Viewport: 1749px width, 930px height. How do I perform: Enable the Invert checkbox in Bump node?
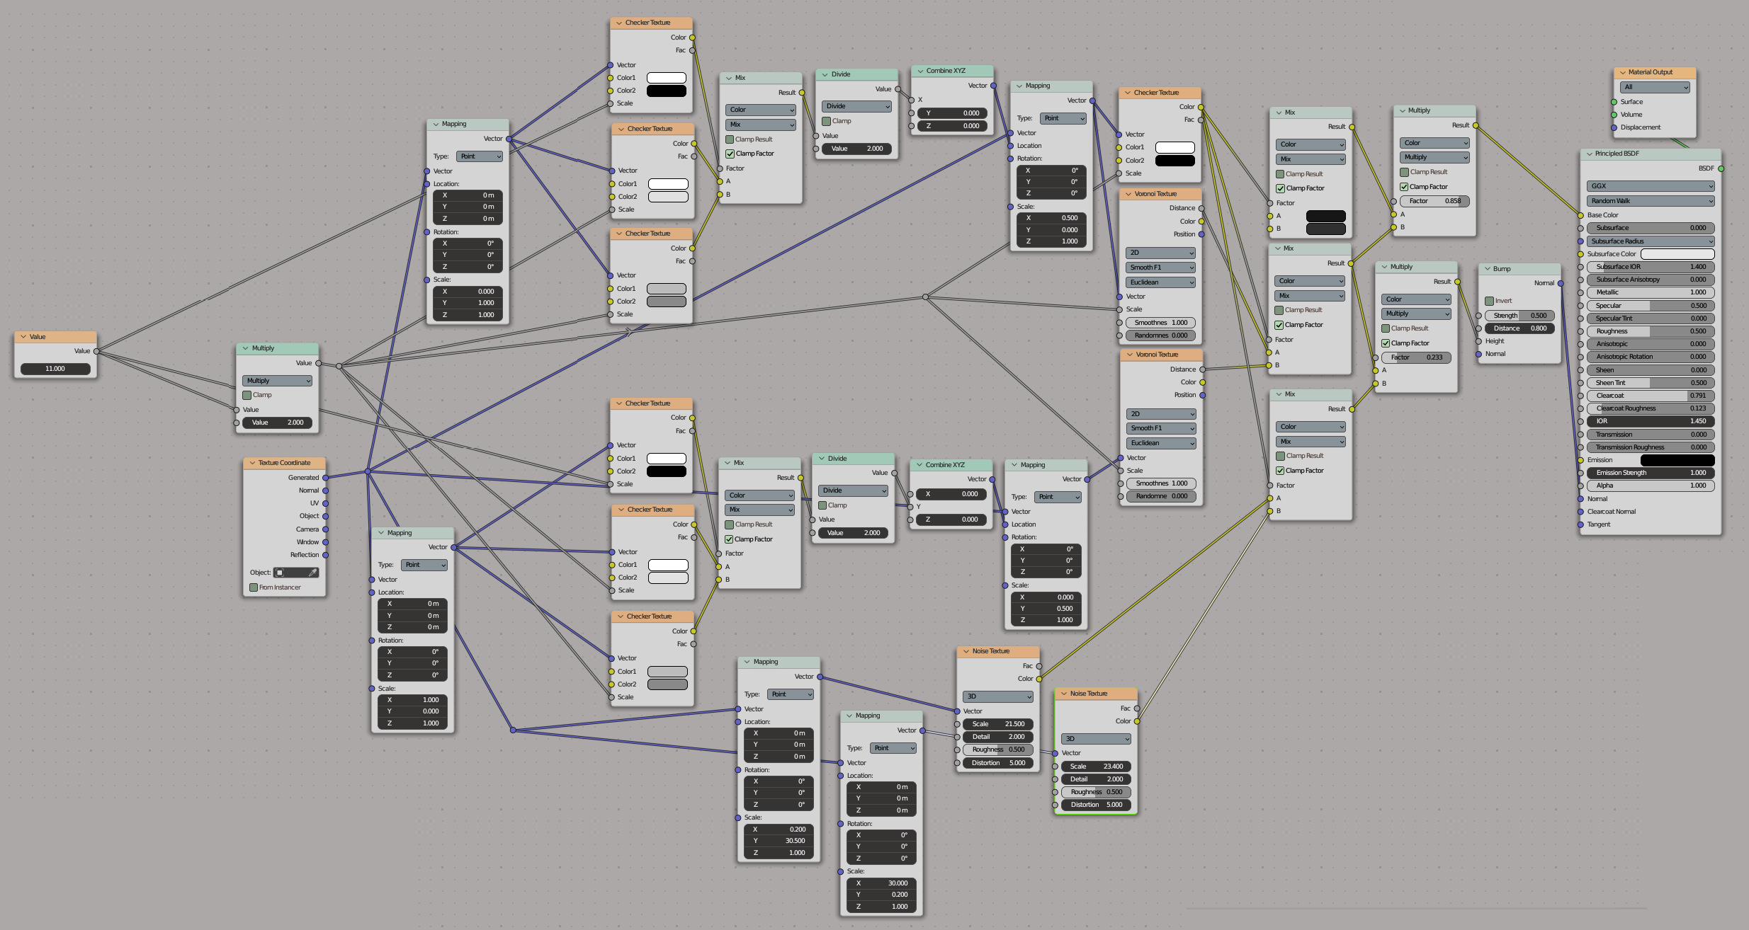pos(1489,301)
